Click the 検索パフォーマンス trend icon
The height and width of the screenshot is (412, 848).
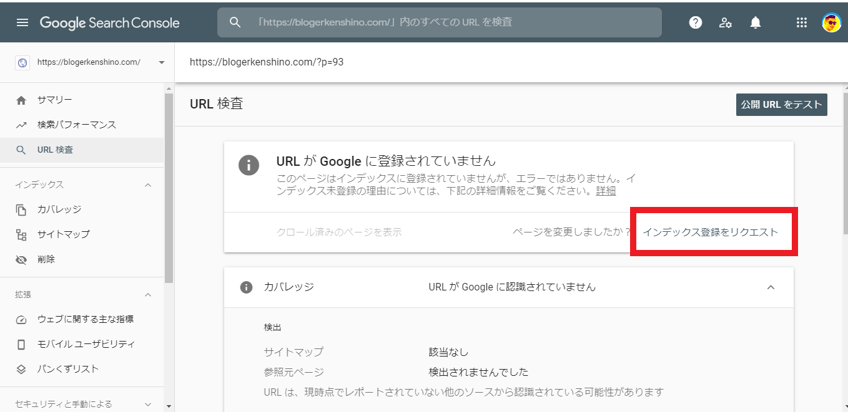point(21,125)
